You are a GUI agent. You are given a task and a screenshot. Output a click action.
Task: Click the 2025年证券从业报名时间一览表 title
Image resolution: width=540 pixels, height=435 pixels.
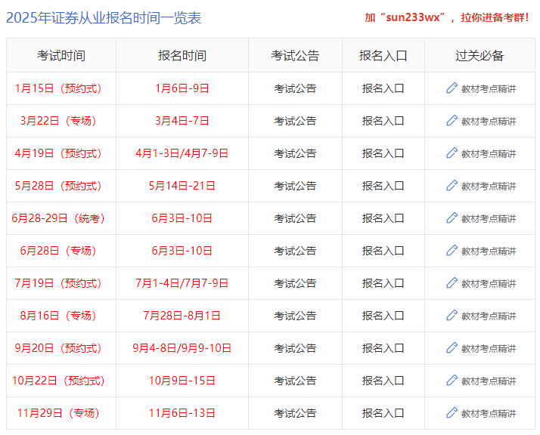(104, 18)
